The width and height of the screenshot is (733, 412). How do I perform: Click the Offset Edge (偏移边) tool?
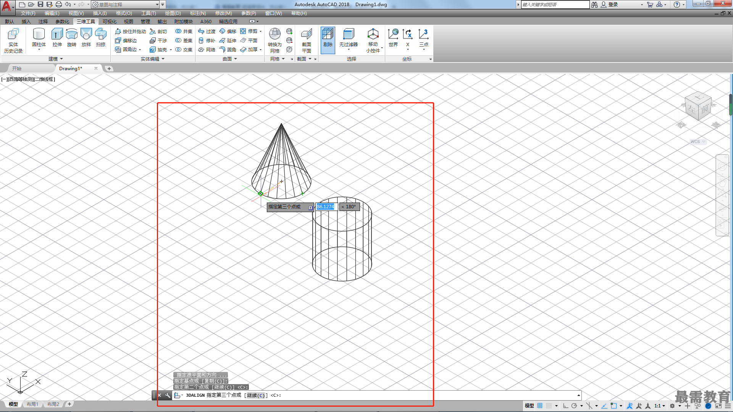(x=126, y=40)
